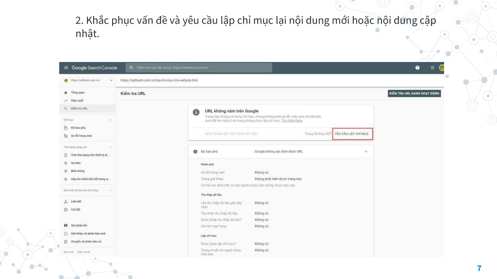Click the info icon beside Giới thiệu về phiên bản mới
Image resolution: width=497 pixels, height=279 pixels.
pyautogui.click(x=66, y=233)
